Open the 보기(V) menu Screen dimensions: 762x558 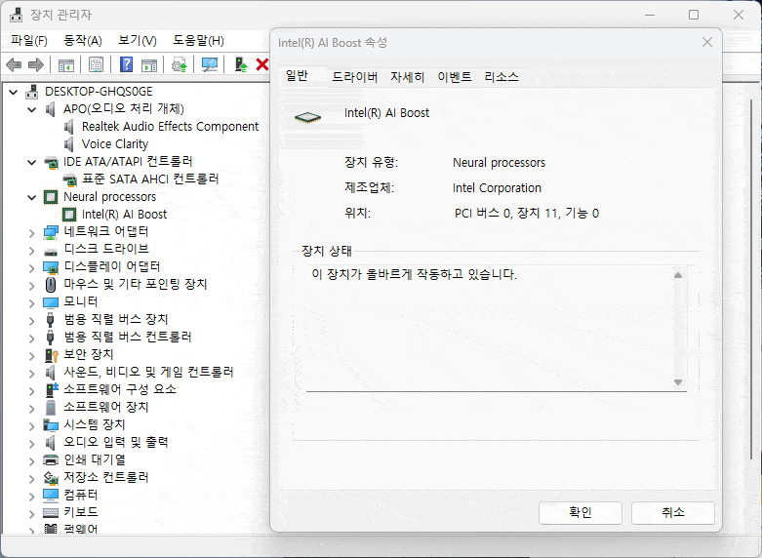(x=138, y=41)
